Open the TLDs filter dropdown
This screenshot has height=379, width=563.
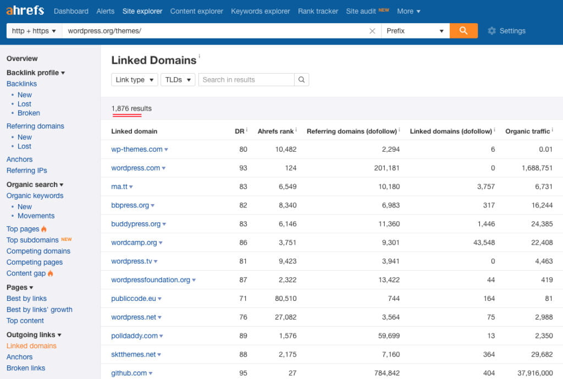(x=178, y=80)
